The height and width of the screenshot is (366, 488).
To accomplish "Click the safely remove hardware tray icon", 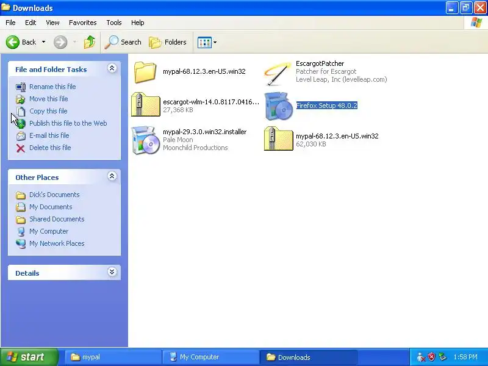I will pyautogui.click(x=442, y=357).
